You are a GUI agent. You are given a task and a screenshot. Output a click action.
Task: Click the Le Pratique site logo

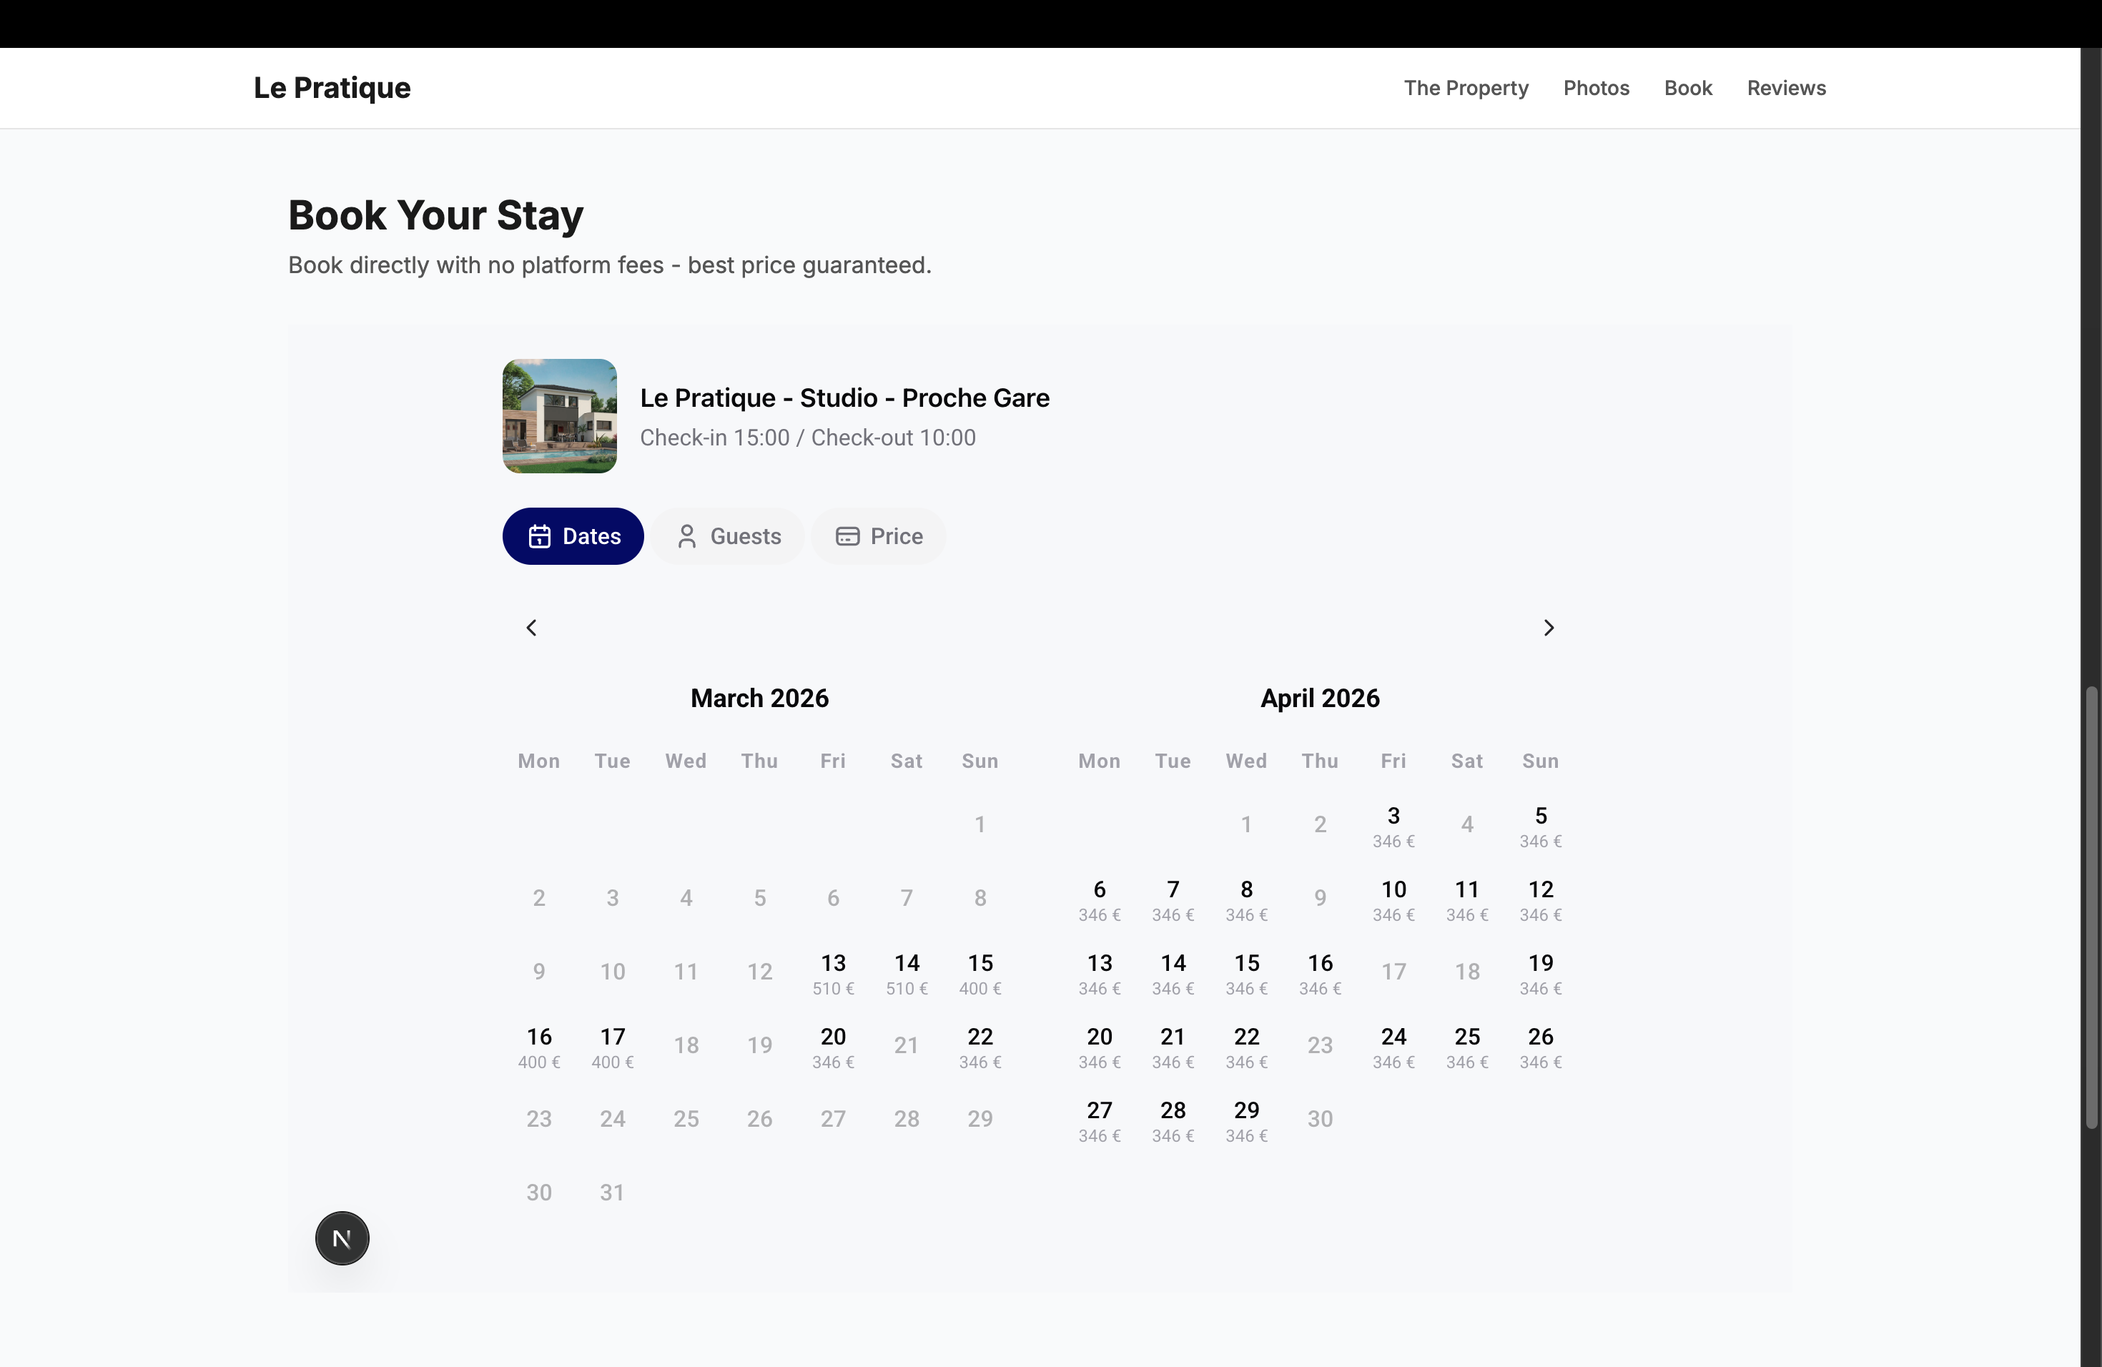[x=332, y=89]
